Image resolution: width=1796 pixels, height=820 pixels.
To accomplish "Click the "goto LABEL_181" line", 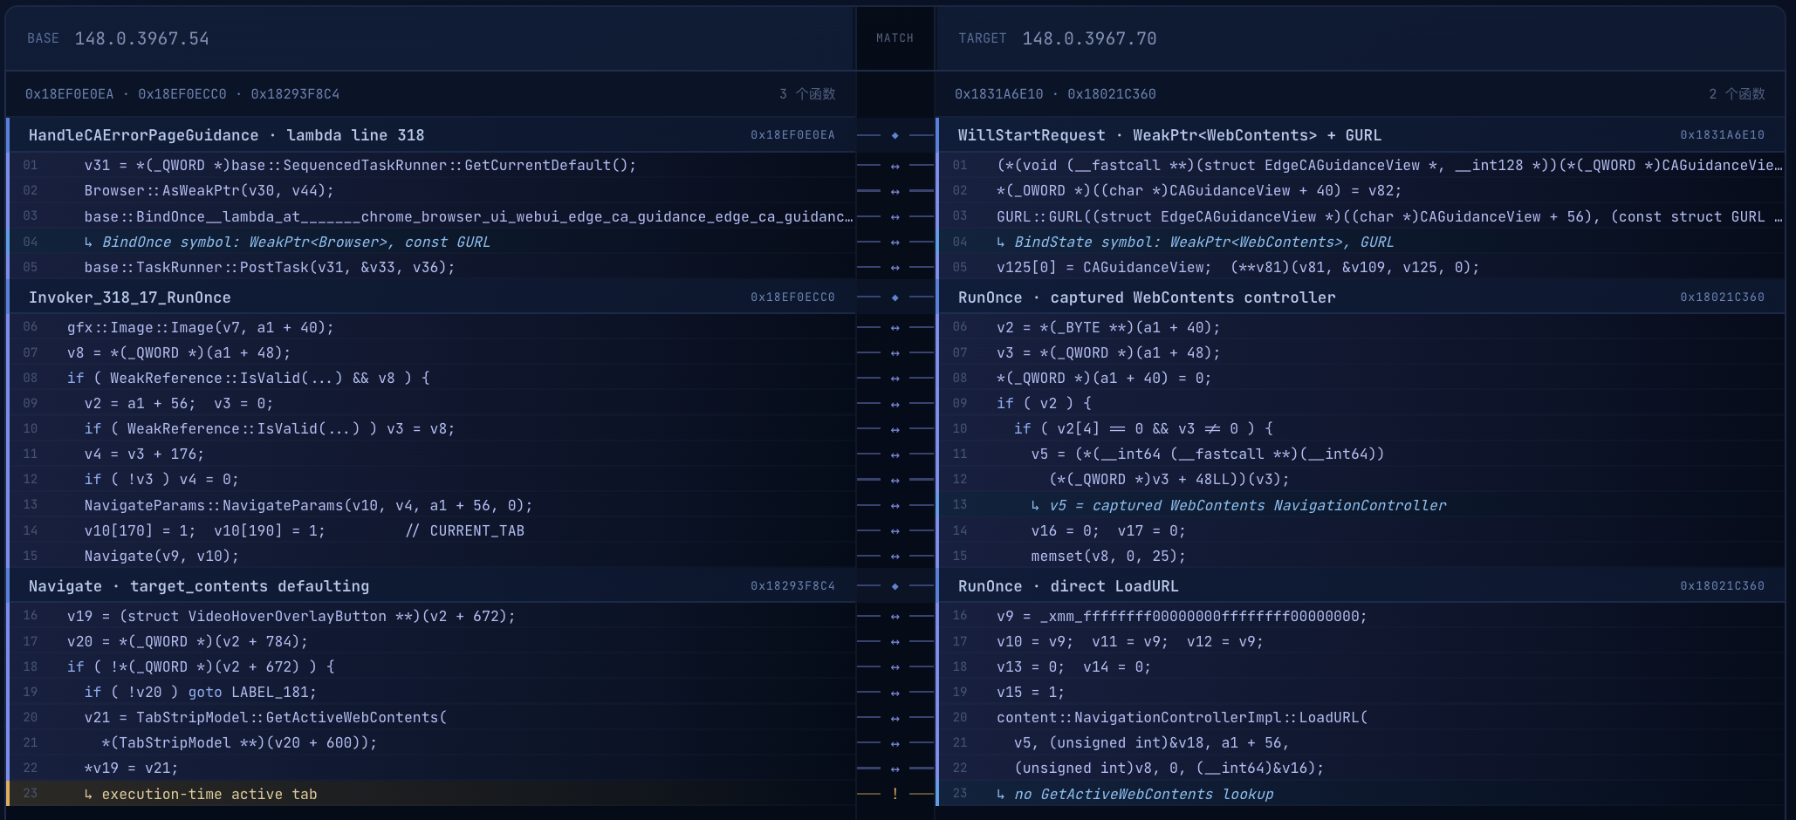I will coord(431,692).
